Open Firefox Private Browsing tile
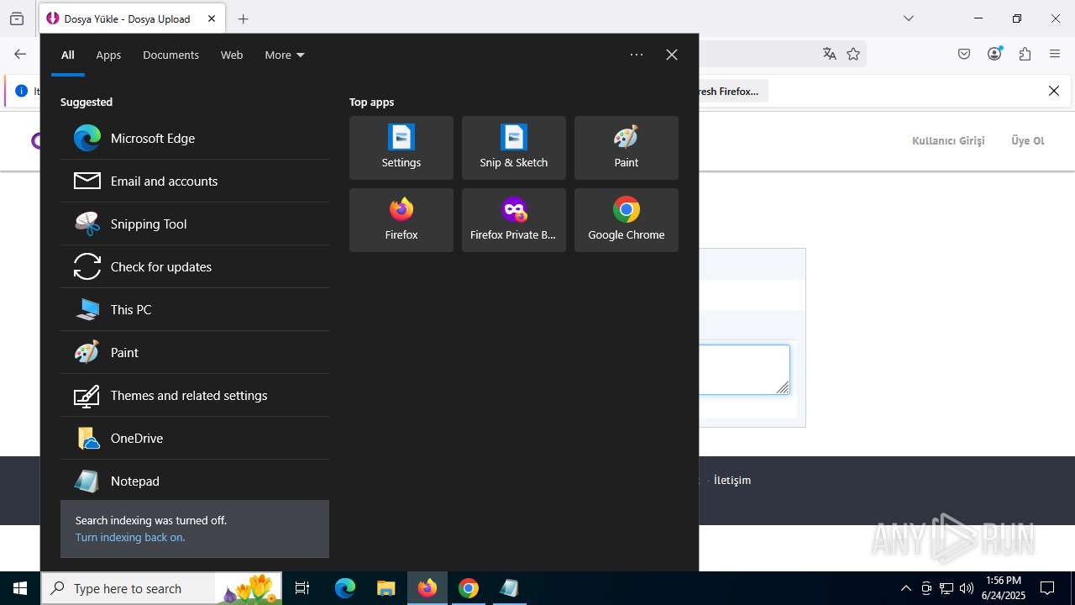 coord(514,220)
